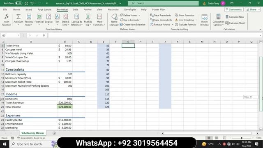Viewport: 263px width, 148px height.
Task: Expand Remove Arrows dropdown arrow
Action: 173,25
